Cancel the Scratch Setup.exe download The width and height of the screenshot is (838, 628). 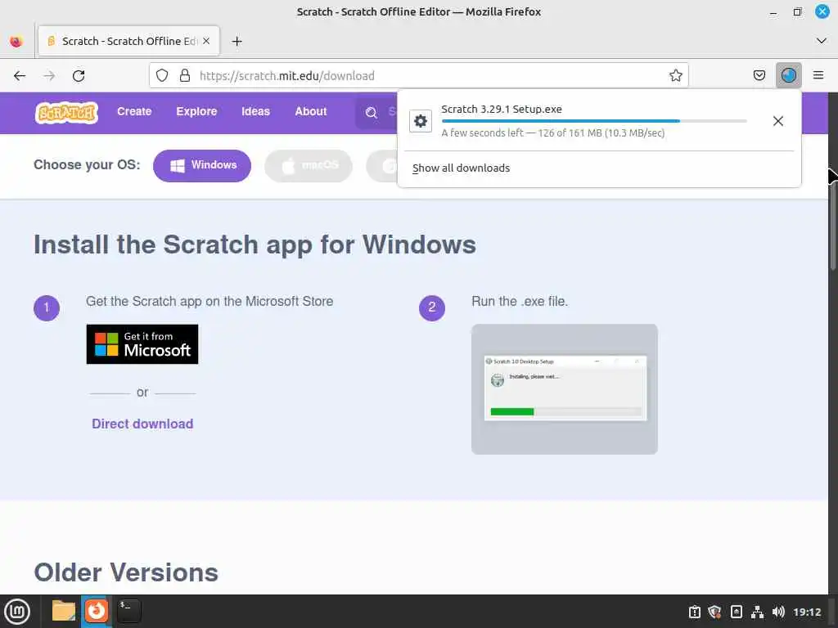(x=778, y=121)
